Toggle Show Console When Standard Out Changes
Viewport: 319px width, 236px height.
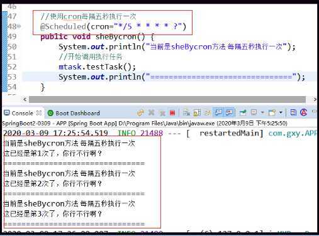(x=218, y=113)
